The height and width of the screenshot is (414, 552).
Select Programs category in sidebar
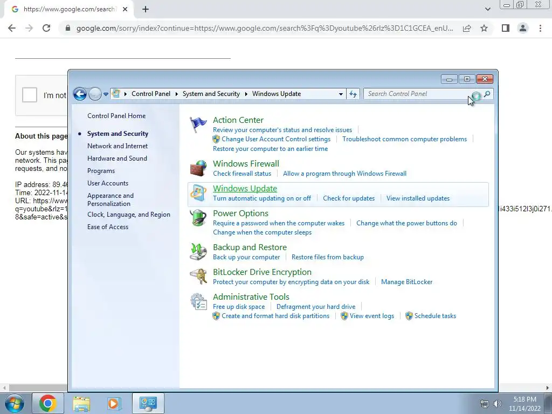[x=101, y=171]
